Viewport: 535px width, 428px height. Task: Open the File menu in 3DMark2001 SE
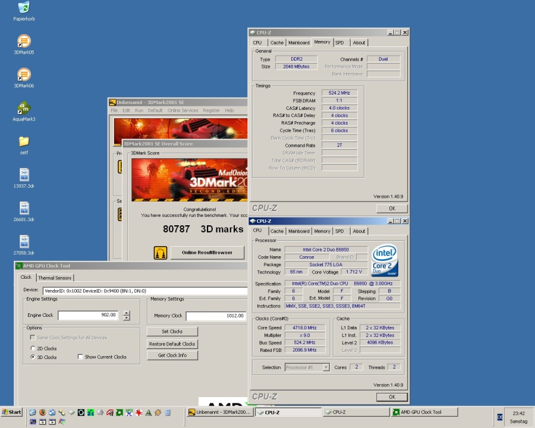coord(114,110)
